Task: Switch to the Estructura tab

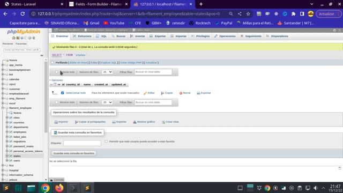Action: tap(82, 36)
